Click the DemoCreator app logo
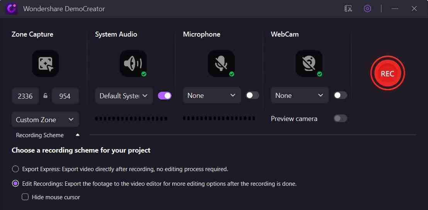The height and width of the screenshot is (210, 428). tap(11, 8)
